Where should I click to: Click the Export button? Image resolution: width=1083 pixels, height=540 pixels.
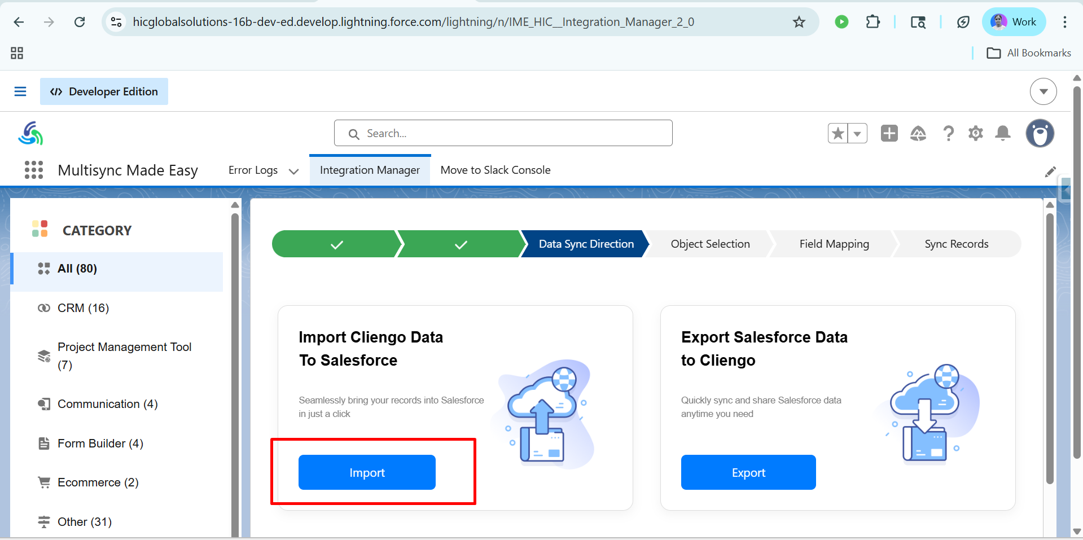pyautogui.click(x=748, y=472)
